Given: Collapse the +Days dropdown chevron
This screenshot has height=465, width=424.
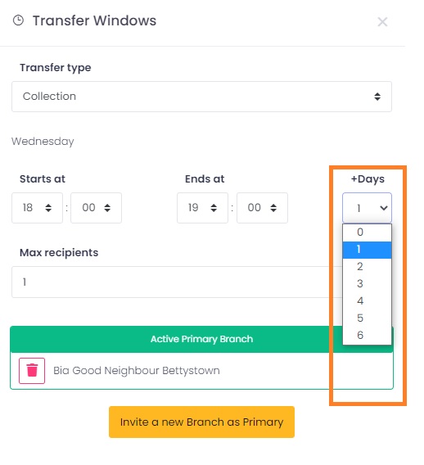Looking at the screenshot, I should (383, 208).
